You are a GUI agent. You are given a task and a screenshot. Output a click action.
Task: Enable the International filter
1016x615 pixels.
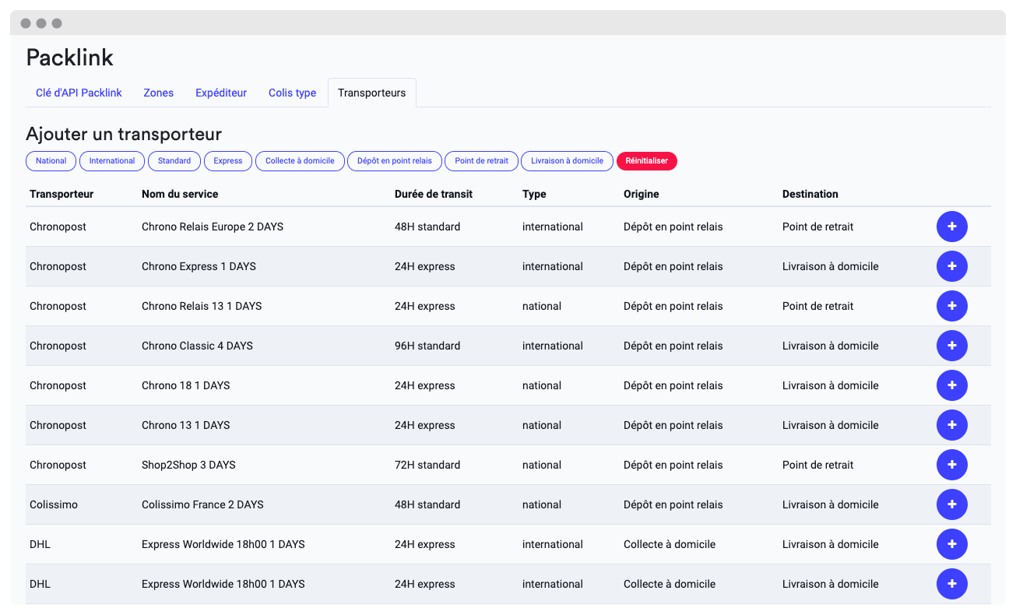(112, 161)
